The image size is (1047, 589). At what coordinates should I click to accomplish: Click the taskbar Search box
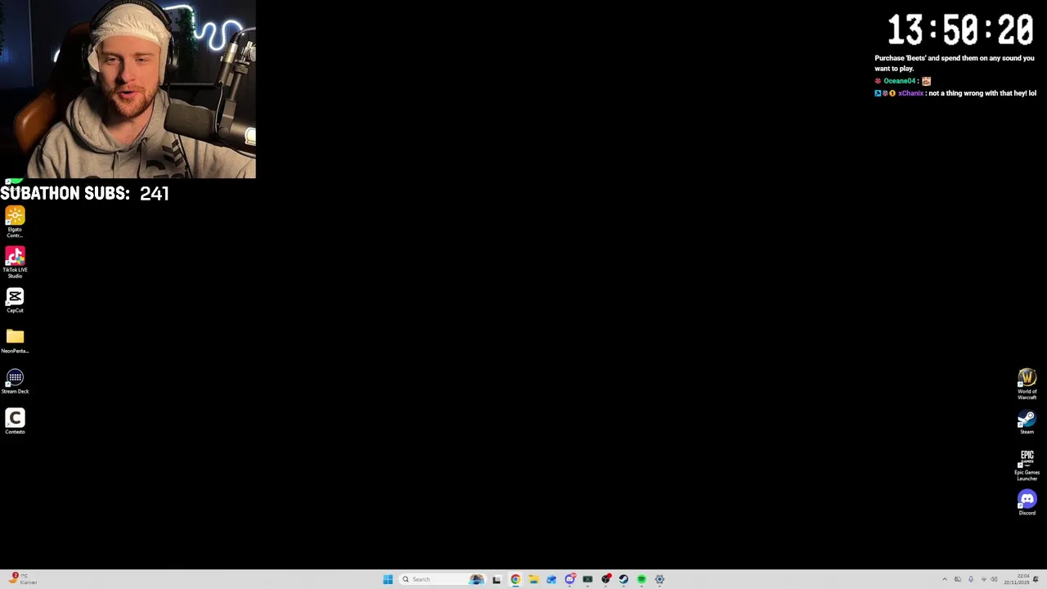[x=443, y=579]
